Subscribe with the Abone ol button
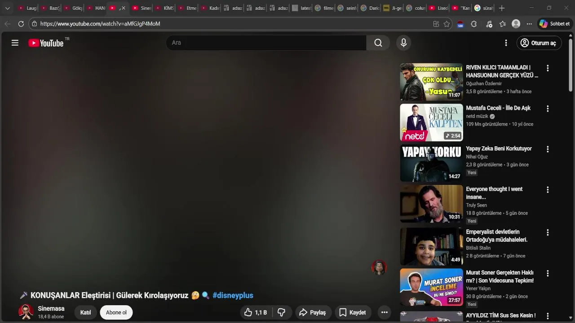Screen dimensions: 575x323 coord(116,312)
